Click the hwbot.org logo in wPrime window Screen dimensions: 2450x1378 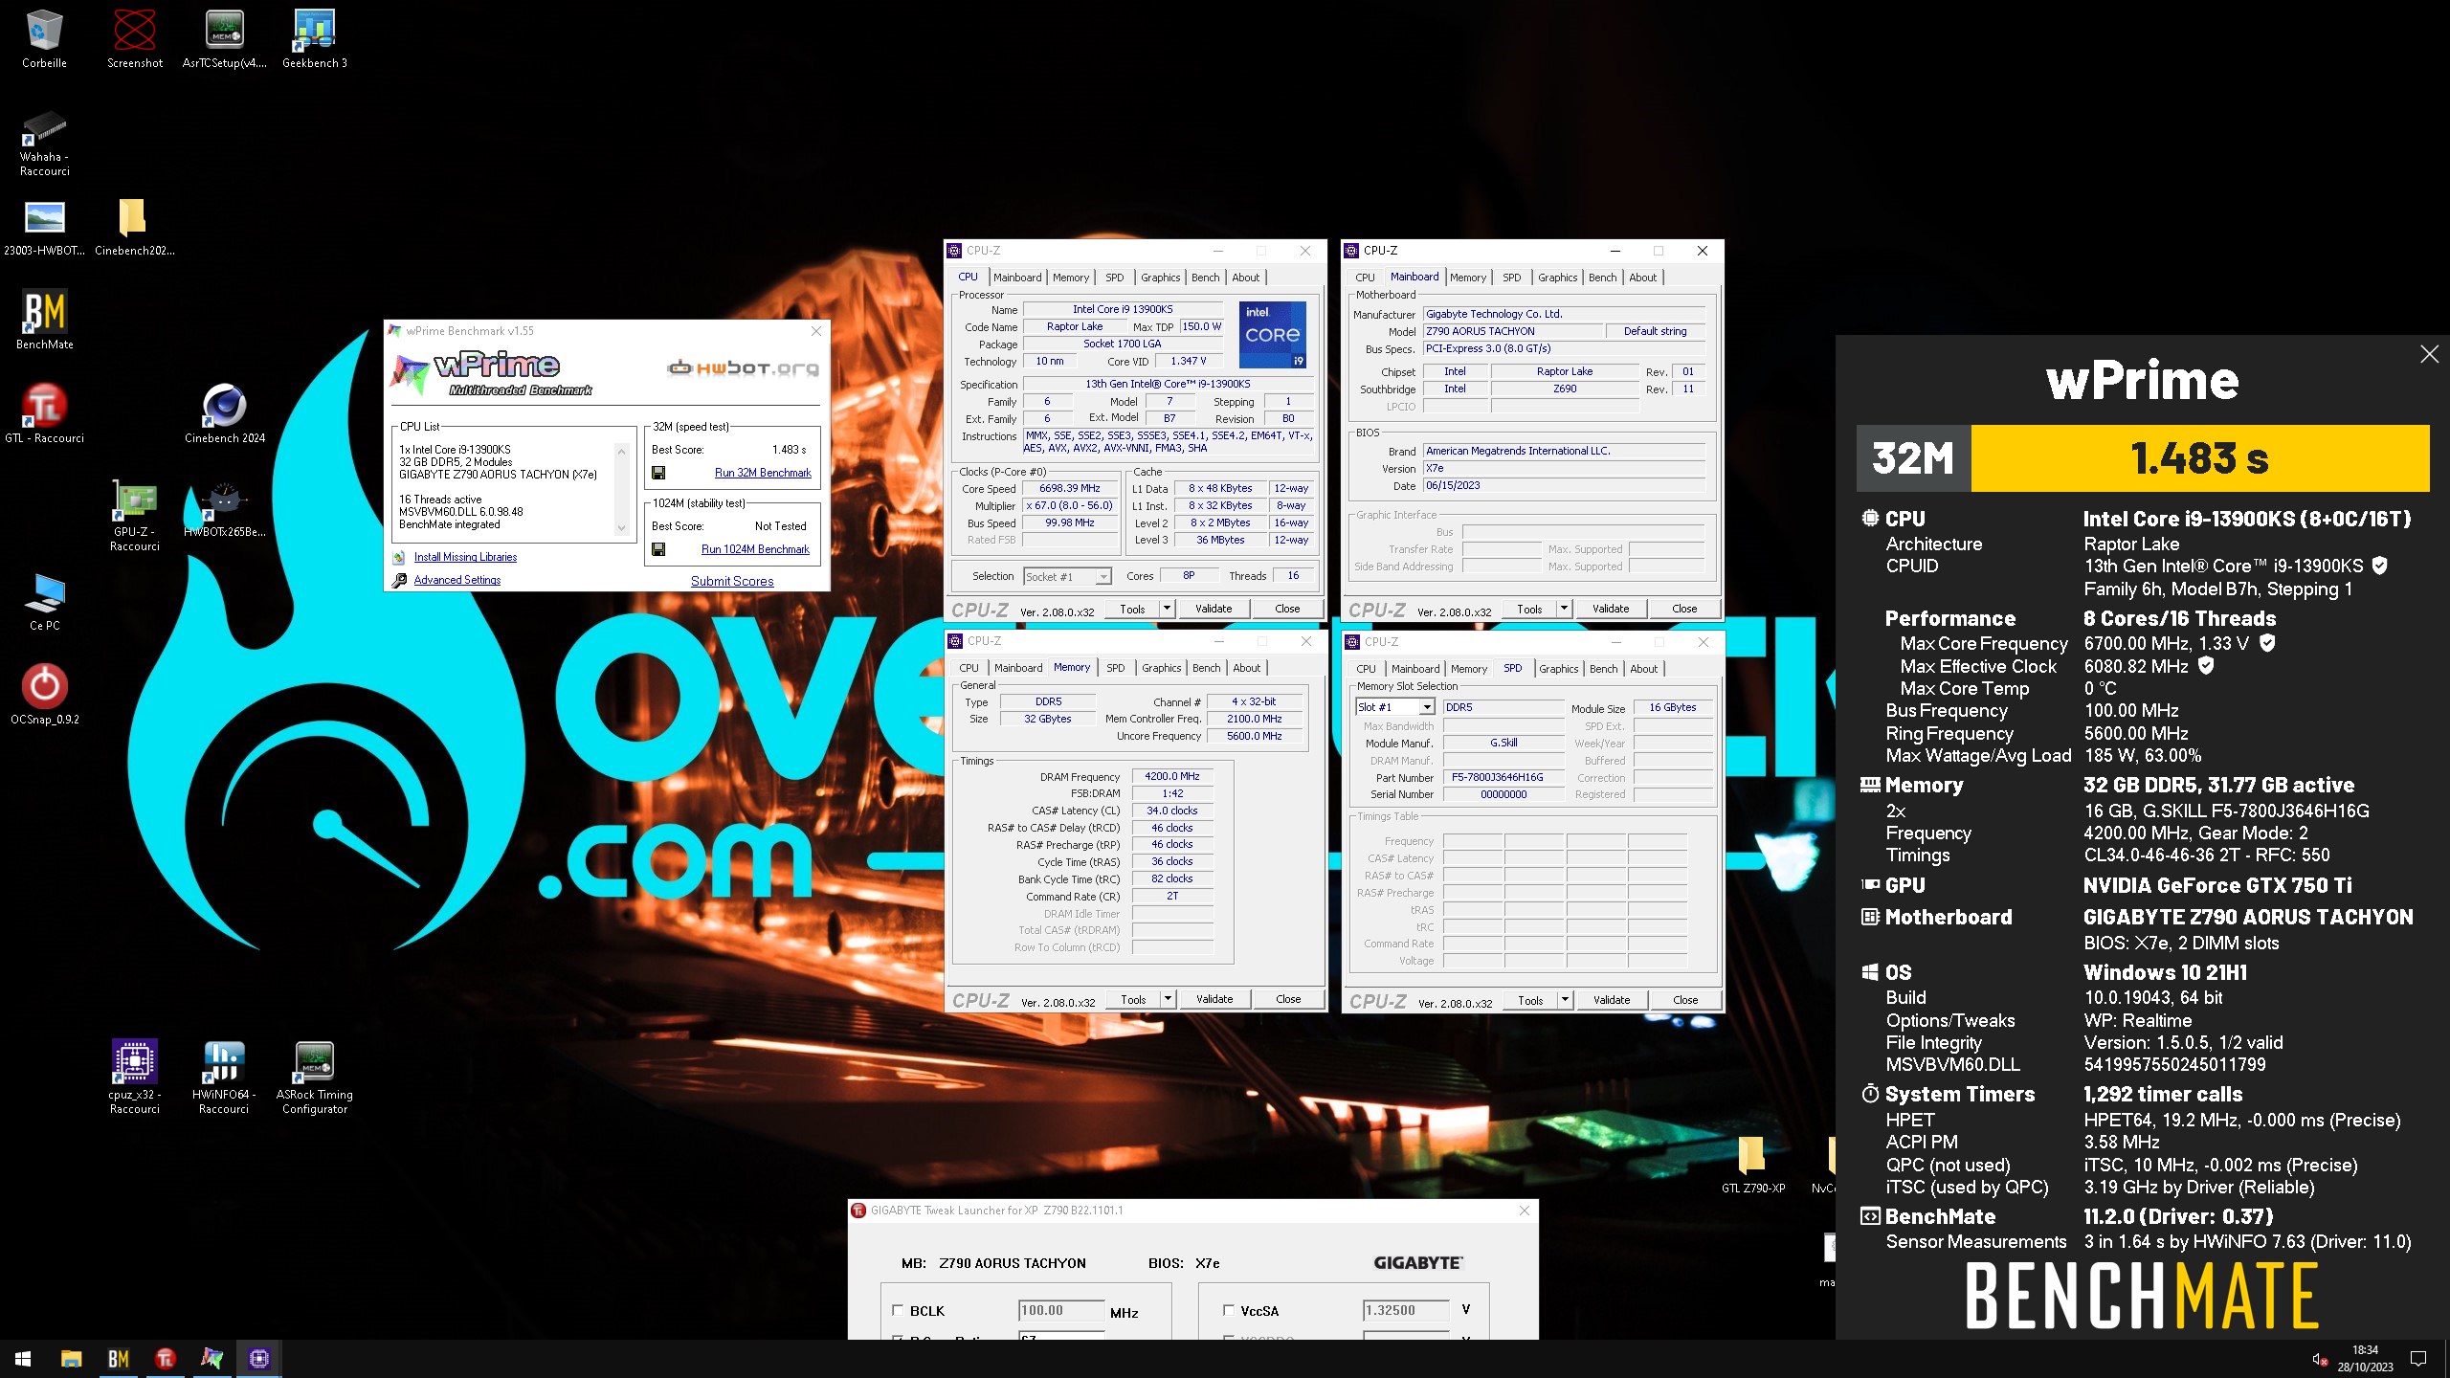tap(744, 367)
